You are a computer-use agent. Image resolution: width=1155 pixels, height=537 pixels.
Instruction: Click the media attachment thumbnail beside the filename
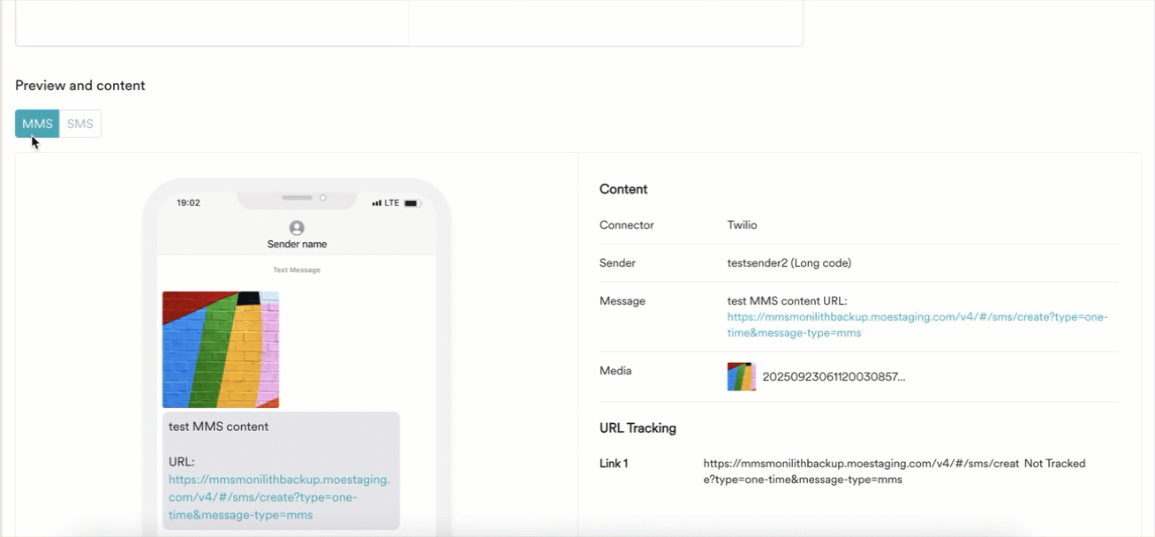tap(742, 375)
